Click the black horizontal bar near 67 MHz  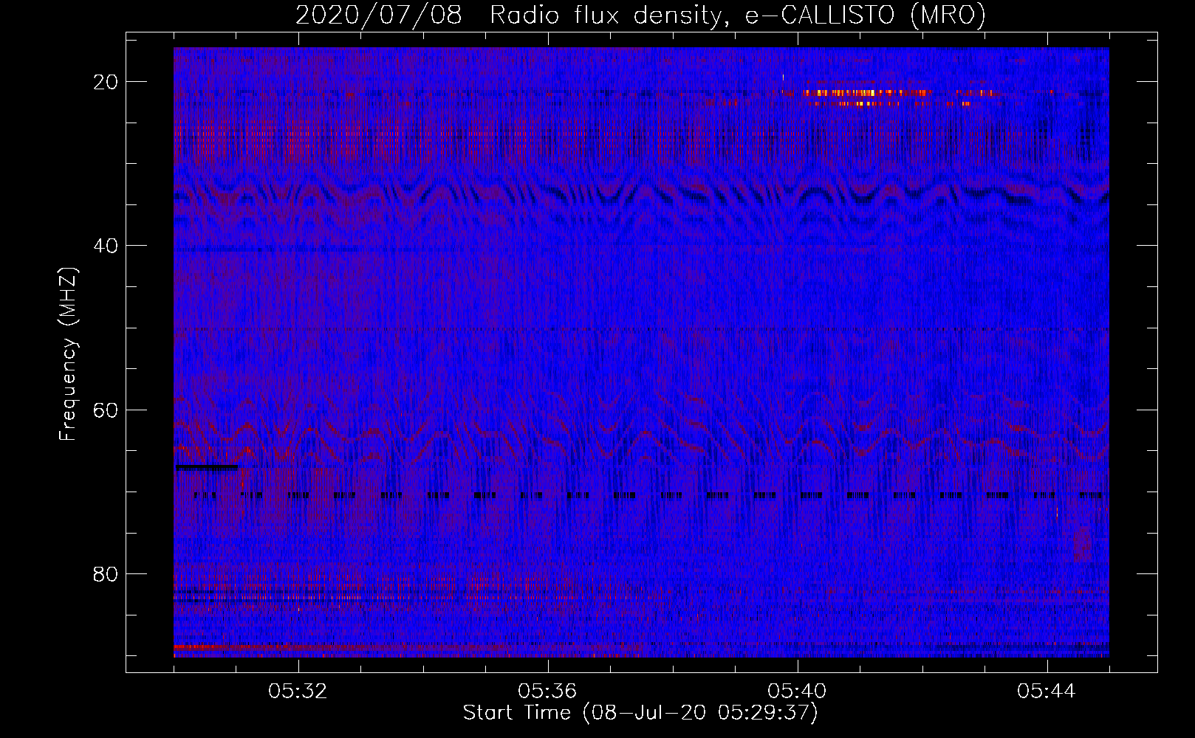click(206, 467)
